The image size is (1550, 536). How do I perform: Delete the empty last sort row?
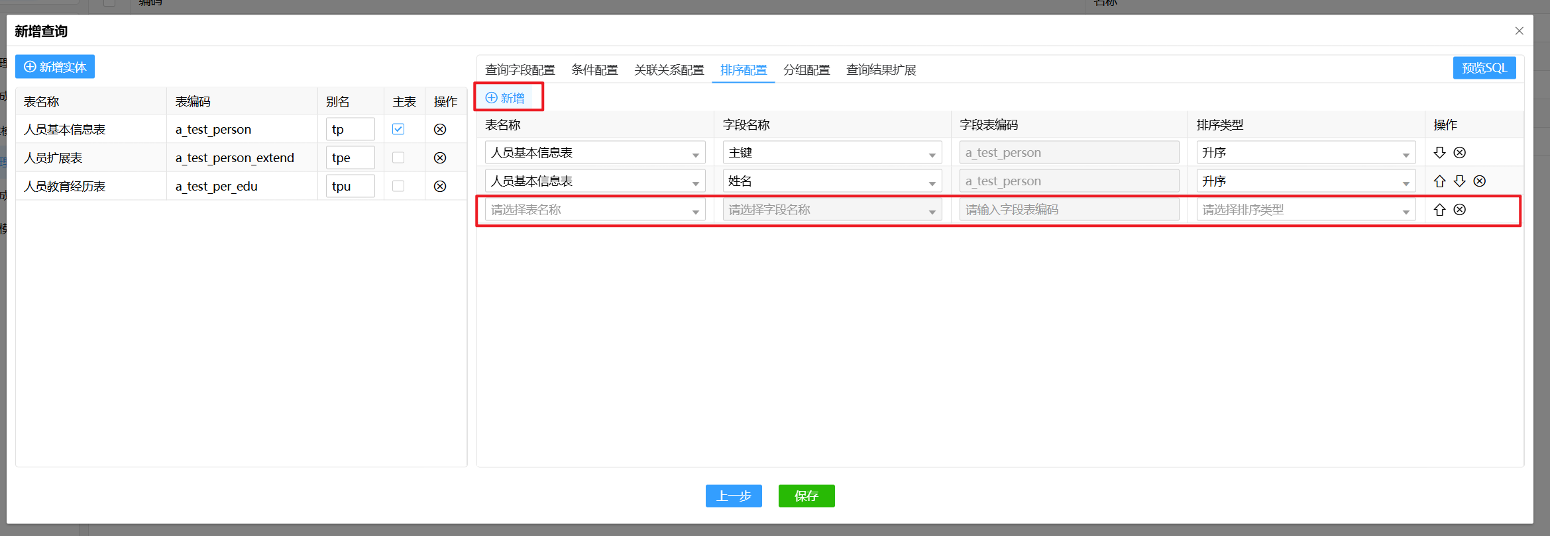[x=1459, y=210]
